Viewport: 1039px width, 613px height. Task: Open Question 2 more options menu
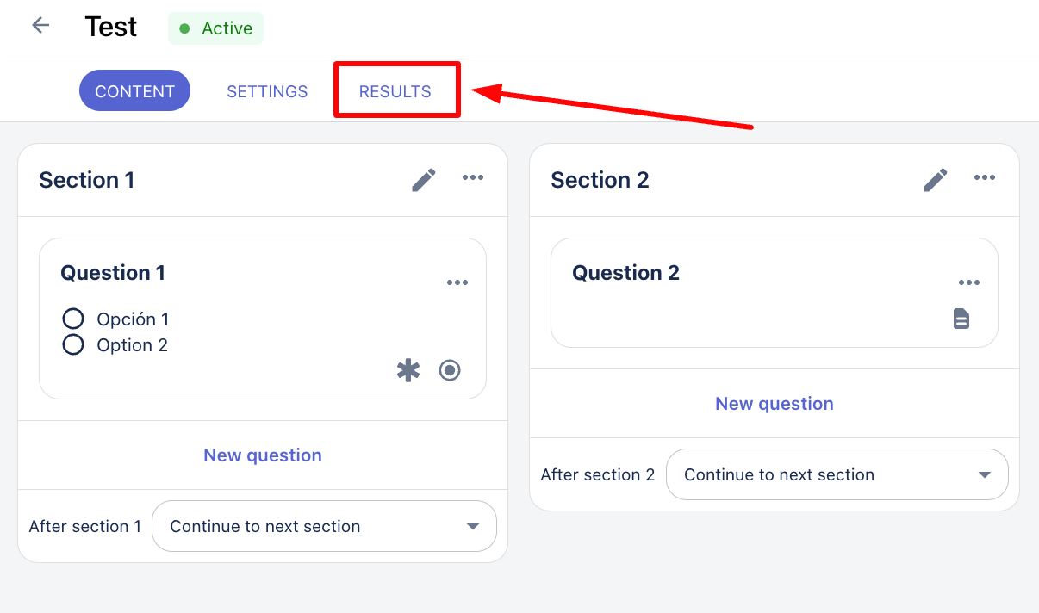coord(969,283)
